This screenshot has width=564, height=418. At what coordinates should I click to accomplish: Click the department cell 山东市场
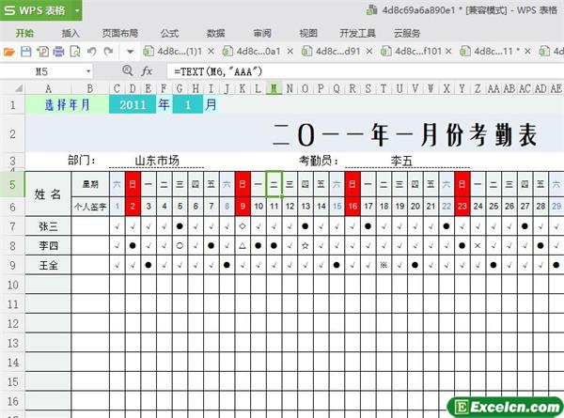click(x=157, y=161)
